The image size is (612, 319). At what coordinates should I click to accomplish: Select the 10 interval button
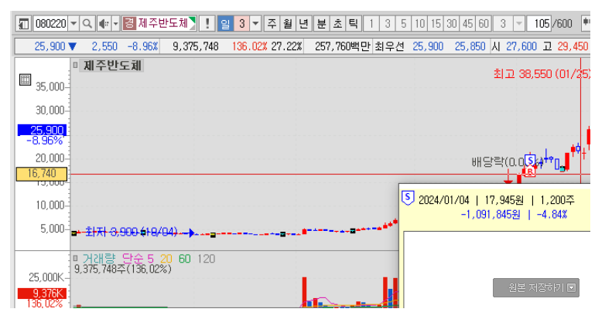click(x=419, y=24)
